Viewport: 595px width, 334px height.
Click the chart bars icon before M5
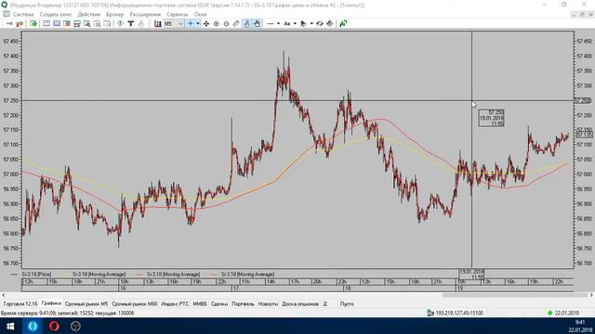[x=158, y=23]
